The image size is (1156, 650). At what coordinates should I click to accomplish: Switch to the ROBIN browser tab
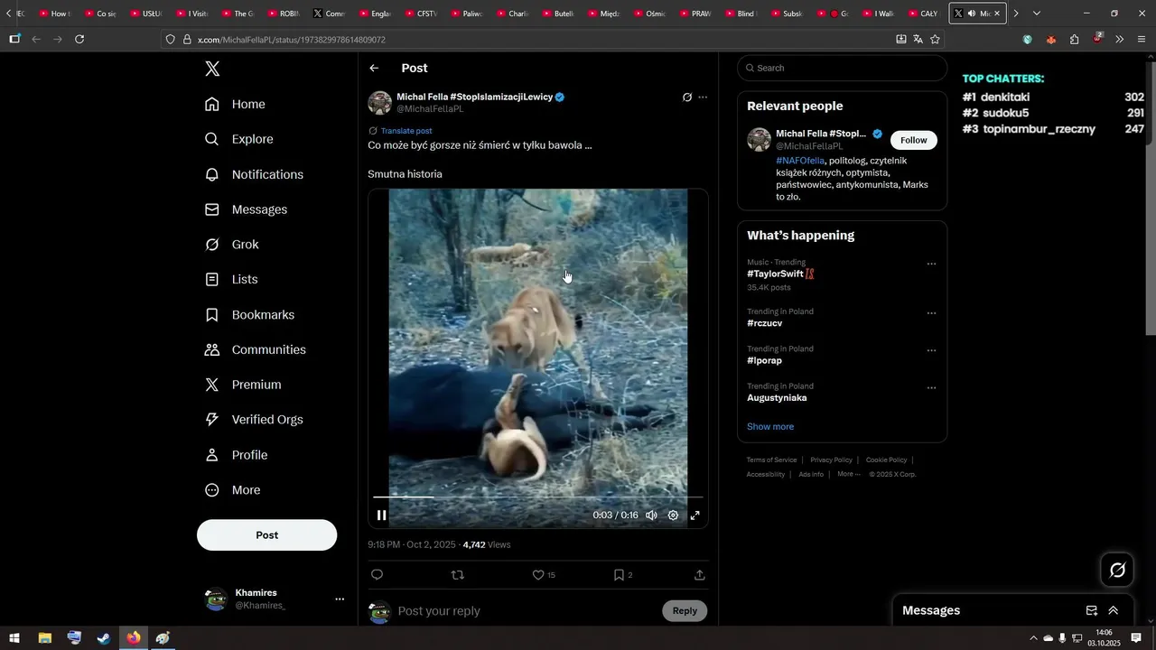(283, 14)
